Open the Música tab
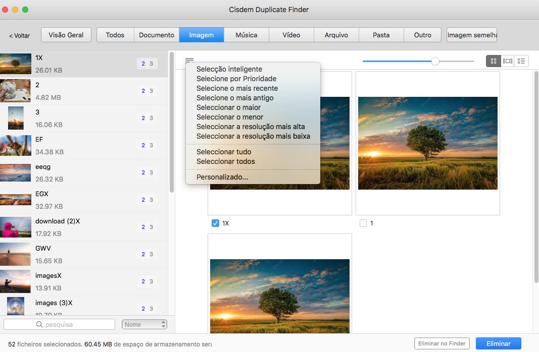The height and width of the screenshot is (352, 539). (247, 35)
